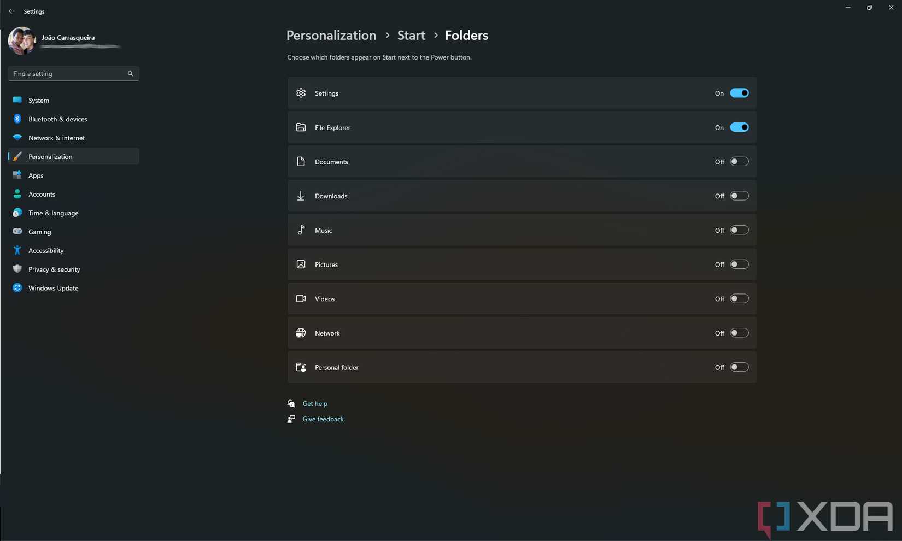
Task: Click the Give feedback link
Action: tap(323, 419)
